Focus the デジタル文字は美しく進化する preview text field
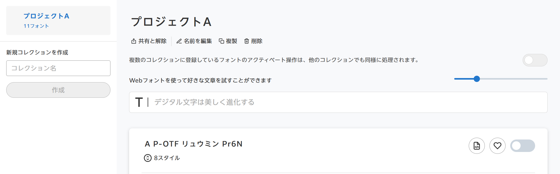The height and width of the screenshot is (174, 560). pyautogui.click(x=338, y=102)
